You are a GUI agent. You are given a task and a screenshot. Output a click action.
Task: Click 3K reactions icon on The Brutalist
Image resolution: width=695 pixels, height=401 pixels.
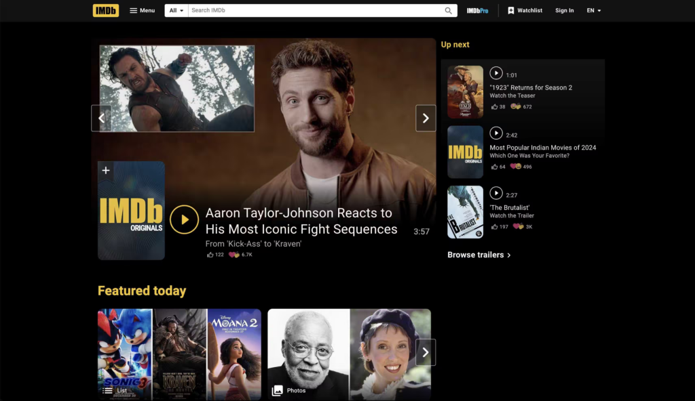[518, 227]
